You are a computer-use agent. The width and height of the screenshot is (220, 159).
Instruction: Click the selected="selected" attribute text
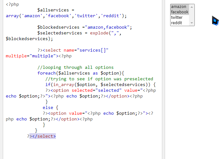(x=96, y=90)
